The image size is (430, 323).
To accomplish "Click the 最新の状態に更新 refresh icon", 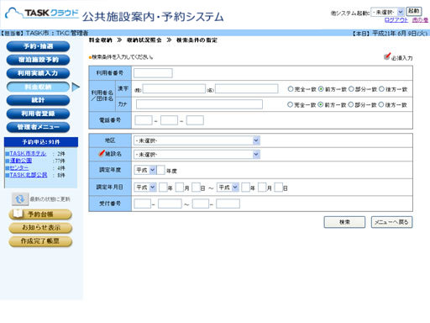I will 20,199.
